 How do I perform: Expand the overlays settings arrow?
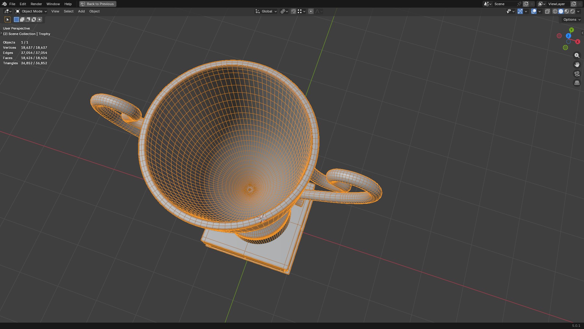click(540, 11)
